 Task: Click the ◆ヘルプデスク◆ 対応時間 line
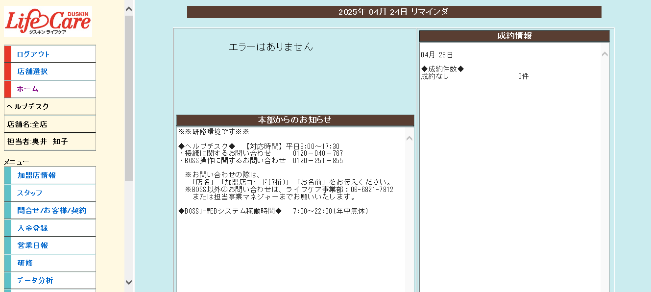[x=259, y=146]
